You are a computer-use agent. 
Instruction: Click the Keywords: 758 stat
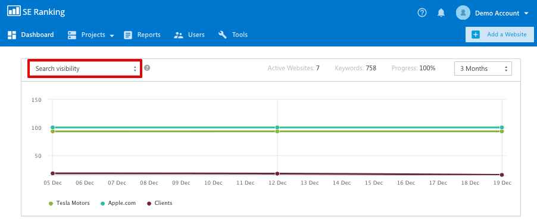pos(355,68)
